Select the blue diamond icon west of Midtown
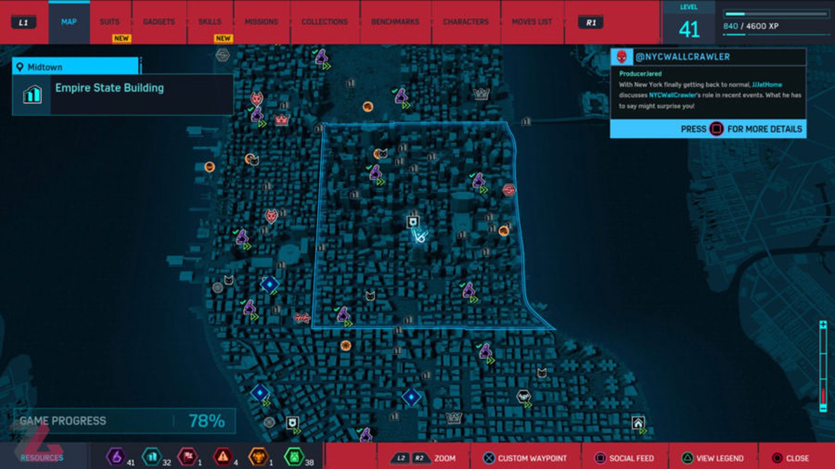 (270, 284)
